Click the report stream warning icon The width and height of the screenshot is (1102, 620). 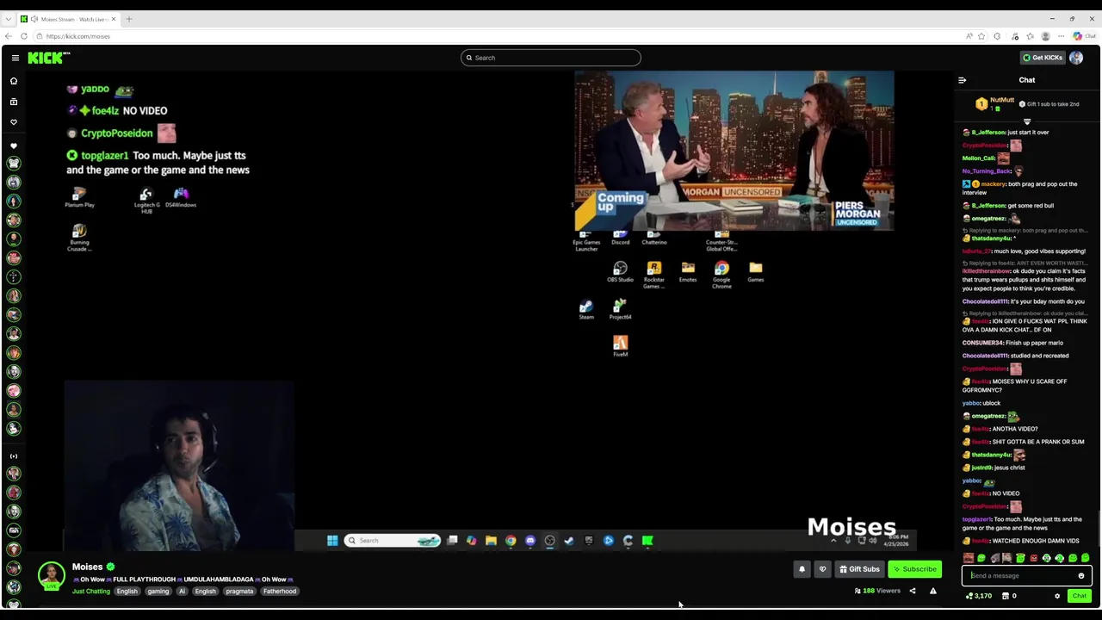933,591
